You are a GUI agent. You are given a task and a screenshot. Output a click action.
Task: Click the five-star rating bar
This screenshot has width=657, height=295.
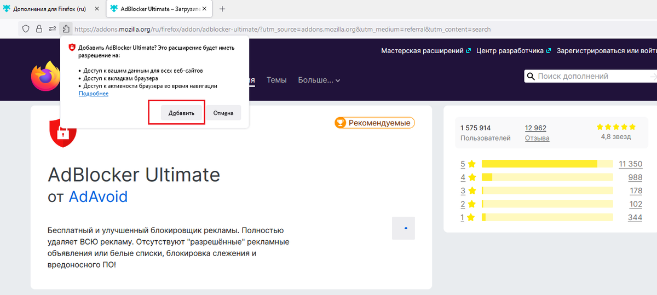point(547,164)
